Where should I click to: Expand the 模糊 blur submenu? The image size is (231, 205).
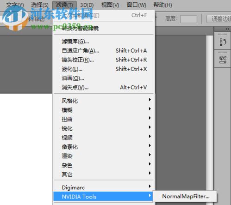tap(103, 110)
